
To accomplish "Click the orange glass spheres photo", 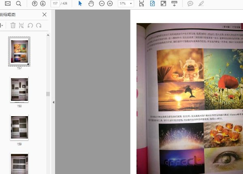I will [x=223, y=135].
